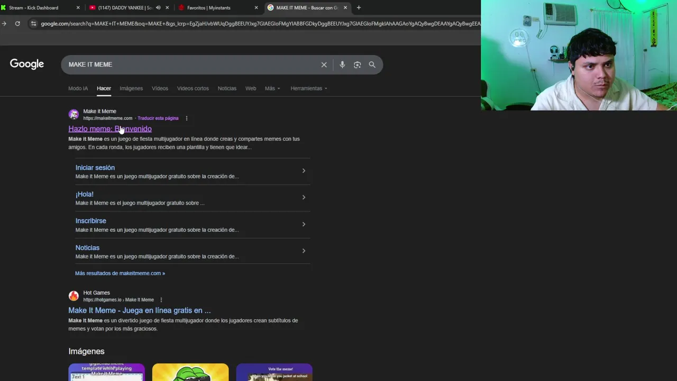Open Google Lens image search icon

click(357, 65)
